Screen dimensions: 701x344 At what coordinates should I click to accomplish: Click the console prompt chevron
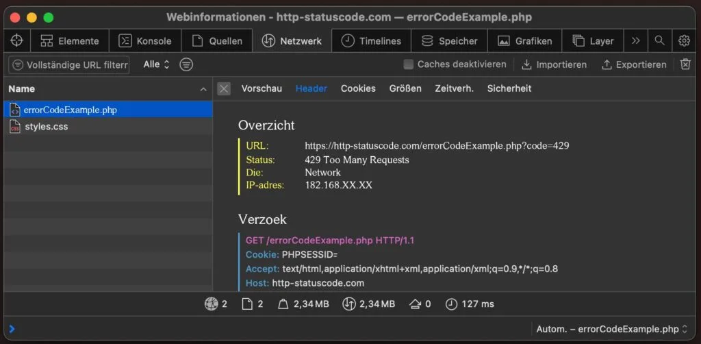(12, 329)
